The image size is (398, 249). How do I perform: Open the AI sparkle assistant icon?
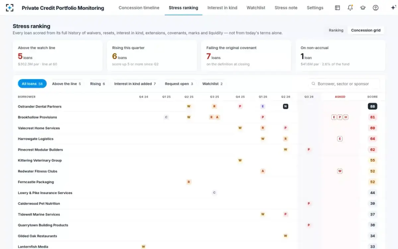393,8
